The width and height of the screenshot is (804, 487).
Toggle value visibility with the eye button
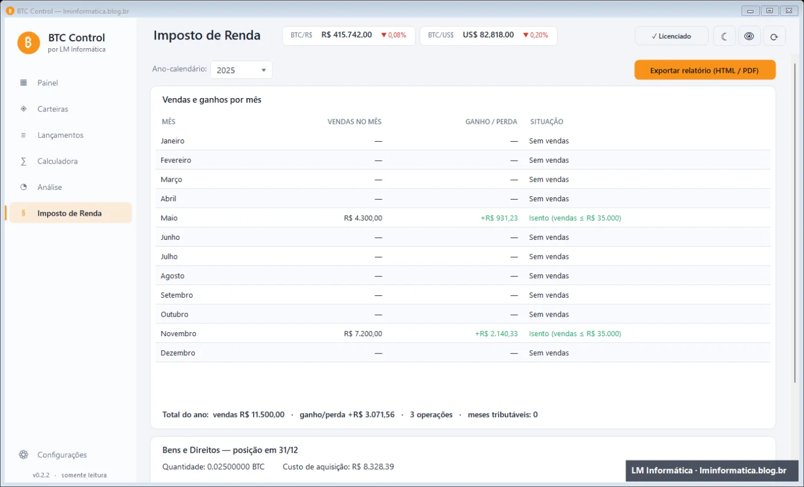(x=749, y=36)
